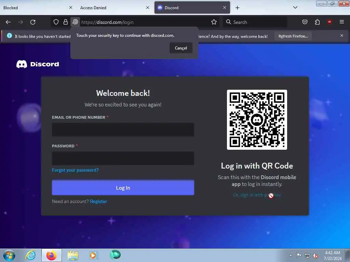Go back to the previous page
The width and height of the screenshot is (350, 262).
tap(8, 22)
